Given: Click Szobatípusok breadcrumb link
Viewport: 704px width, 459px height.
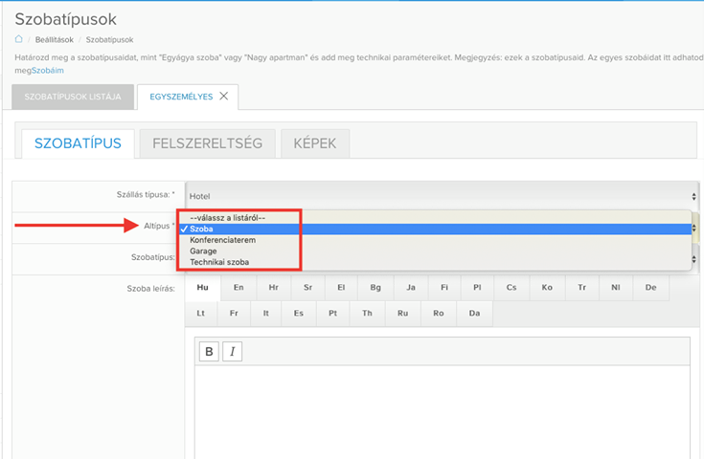Looking at the screenshot, I should tap(109, 40).
